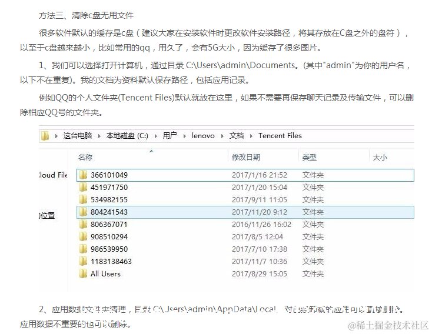Expand arrow before 用户 breadcrumb
Viewport: 432px width, 334px height.
click(x=156, y=136)
